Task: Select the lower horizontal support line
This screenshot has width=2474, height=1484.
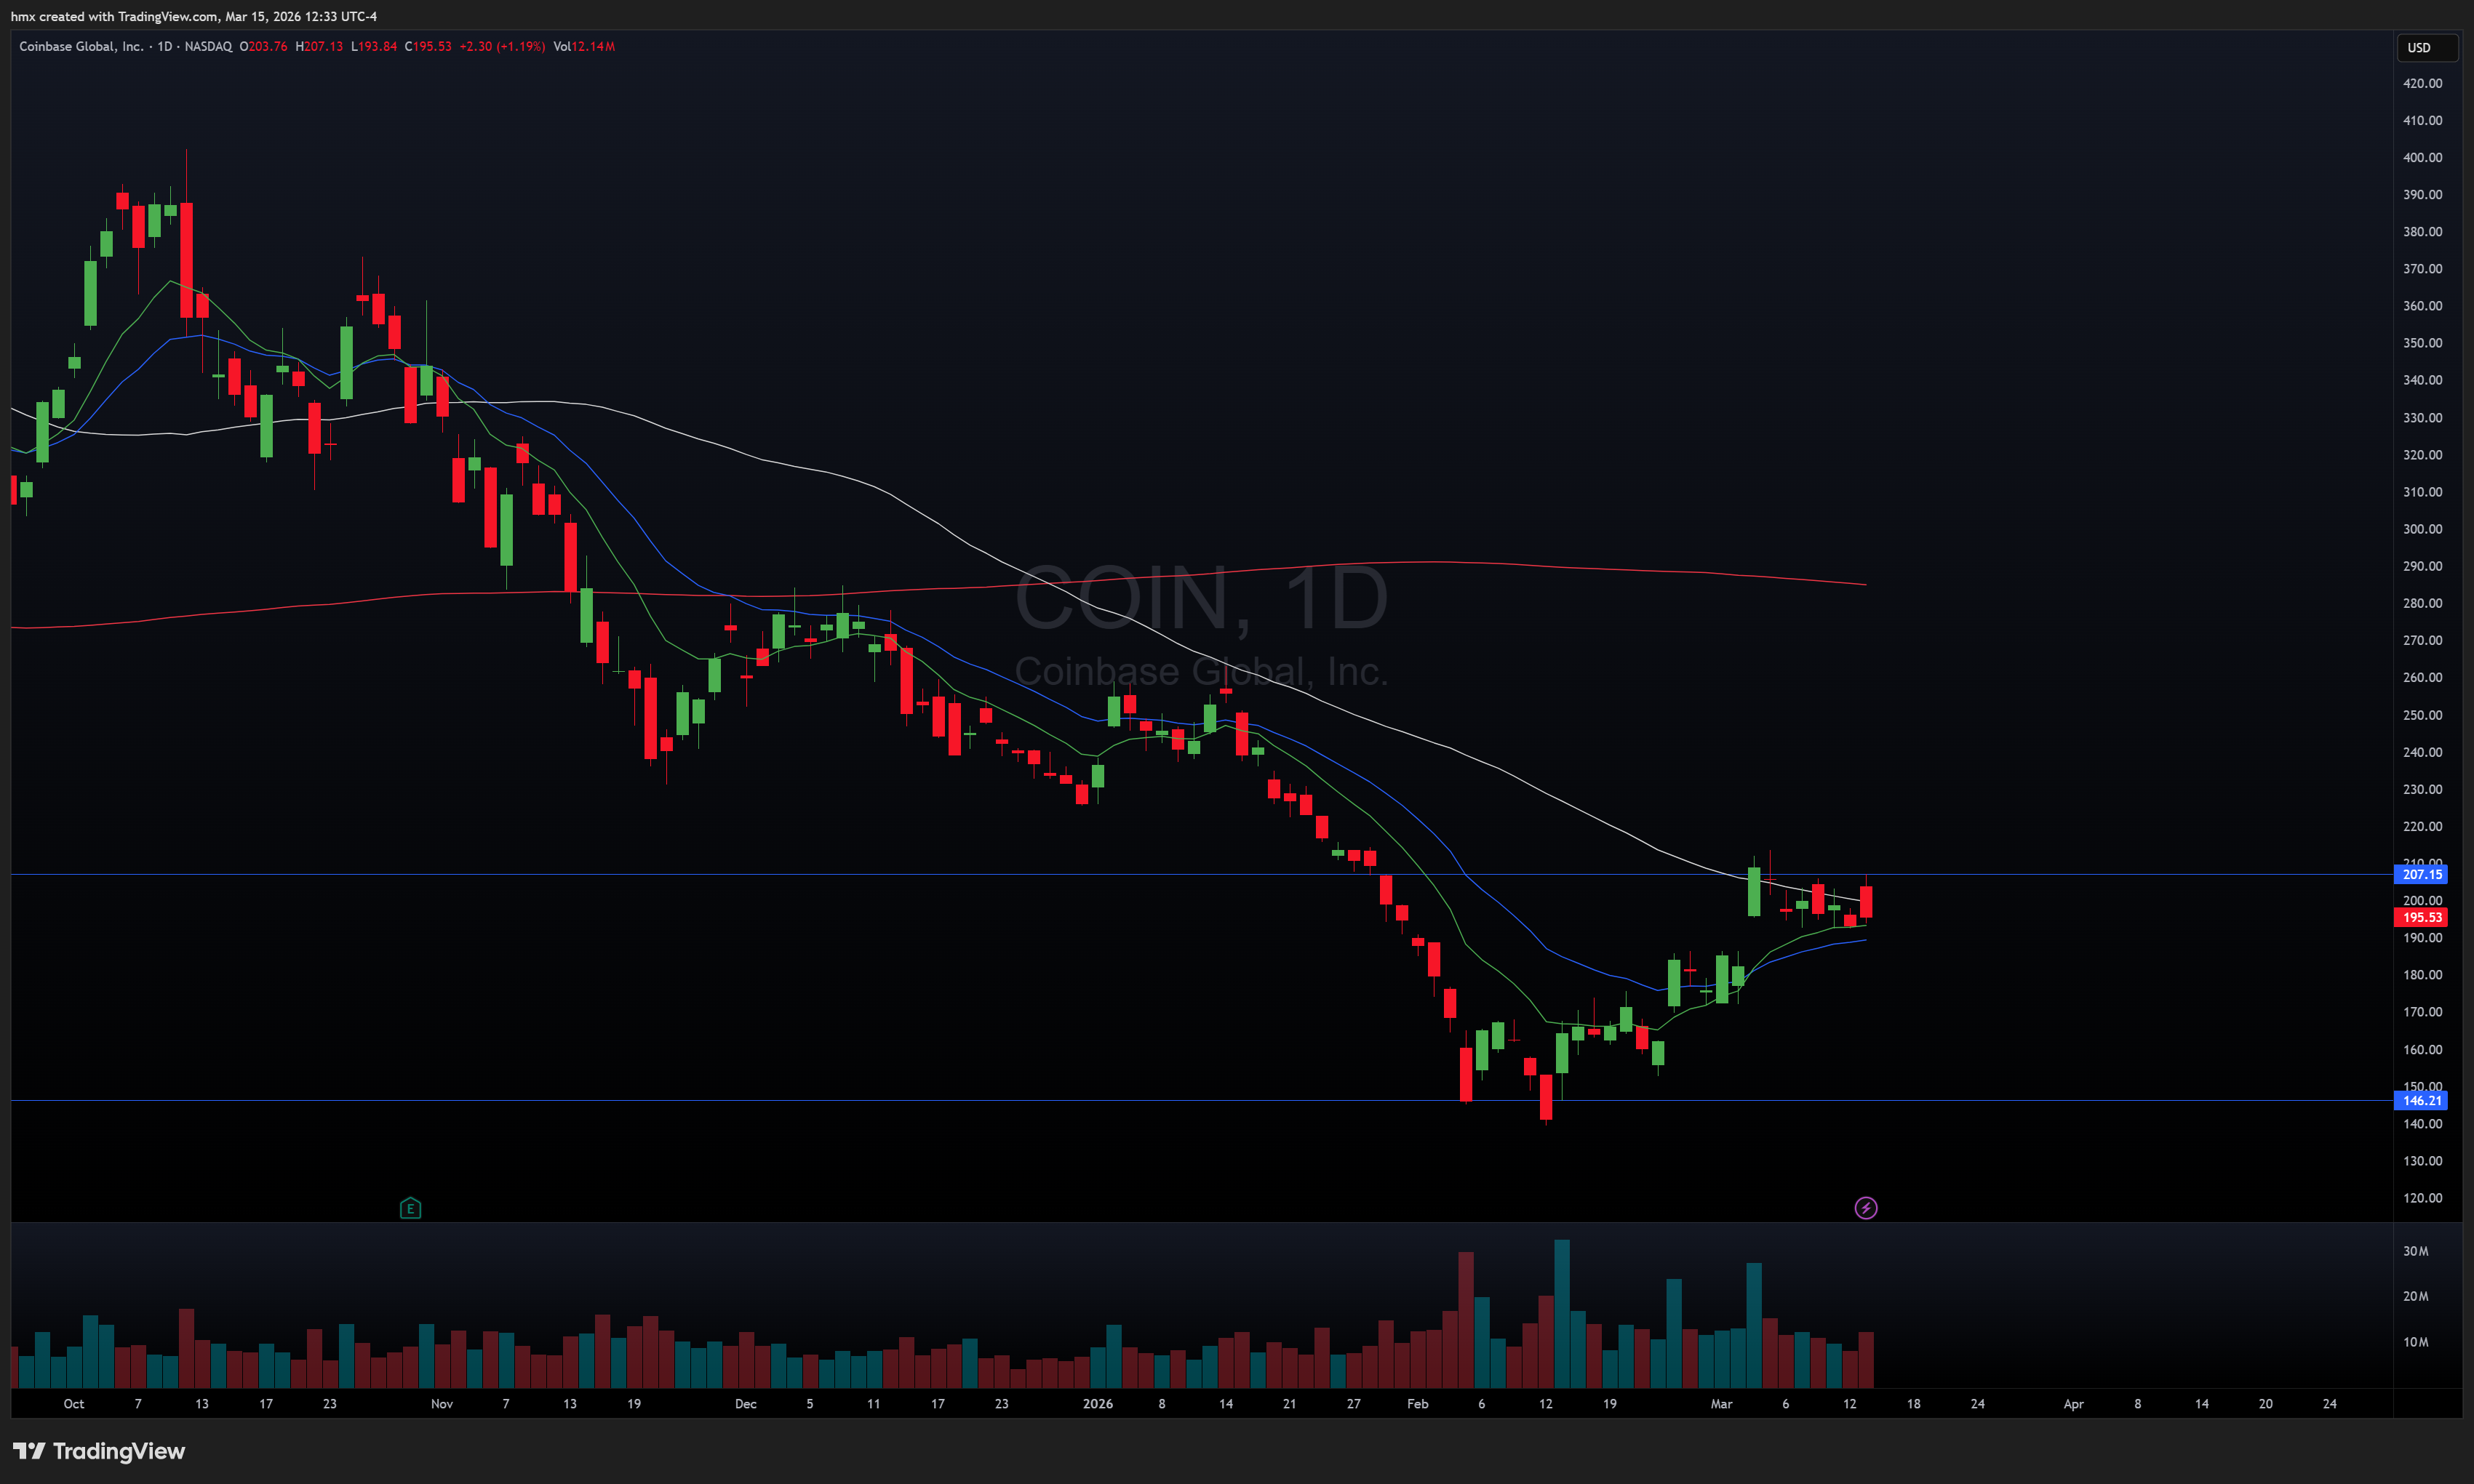Action: (x=1000, y=1100)
